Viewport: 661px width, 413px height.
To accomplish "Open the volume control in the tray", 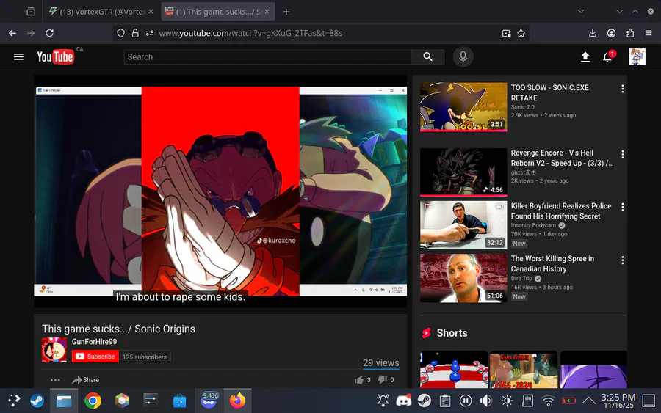I will (x=486, y=401).
